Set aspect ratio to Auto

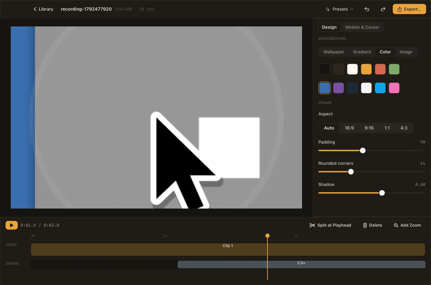tap(329, 128)
